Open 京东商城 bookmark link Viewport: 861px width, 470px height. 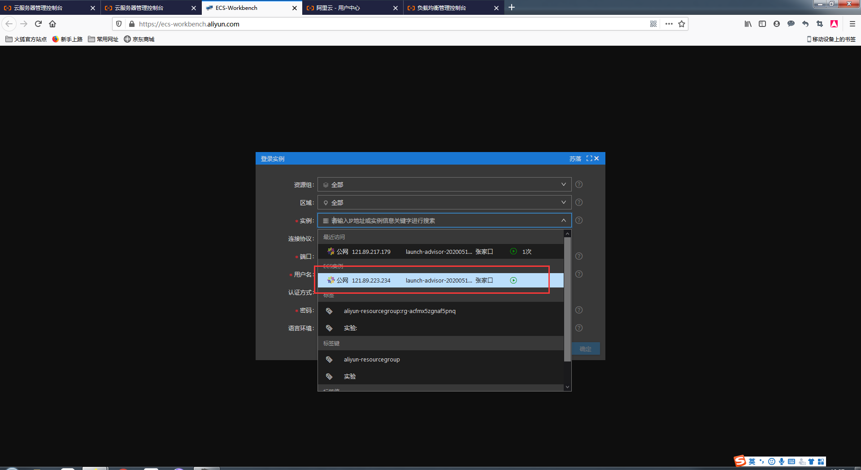click(143, 39)
